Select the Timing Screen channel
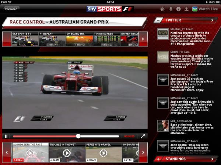Image resolution: width=221 pixels, height=165 pixels. click(107, 39)
